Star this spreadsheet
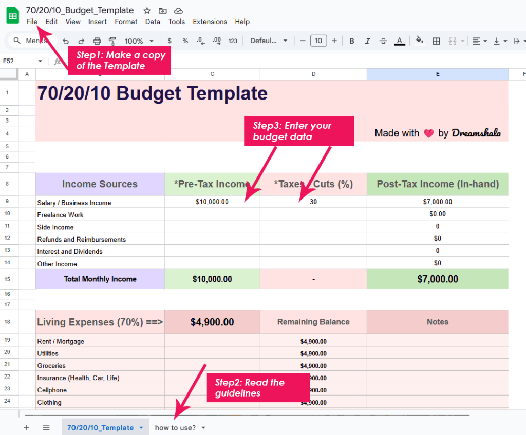 pos(146,10)
